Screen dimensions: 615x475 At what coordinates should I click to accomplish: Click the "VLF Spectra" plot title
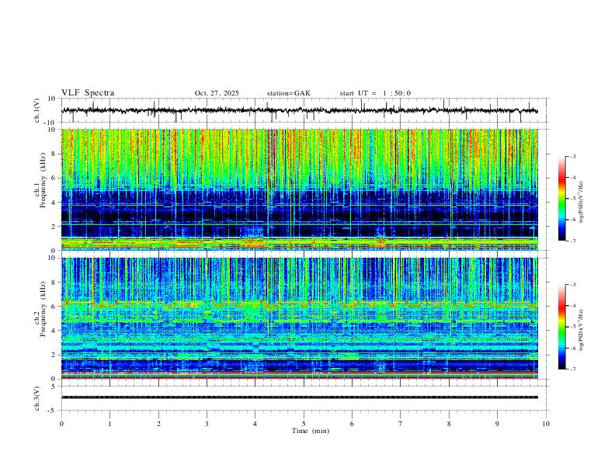pyautogui.click(x=88, y=93)
